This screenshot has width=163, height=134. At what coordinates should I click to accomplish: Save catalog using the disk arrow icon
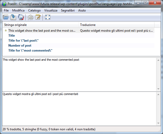pos(13,17)
